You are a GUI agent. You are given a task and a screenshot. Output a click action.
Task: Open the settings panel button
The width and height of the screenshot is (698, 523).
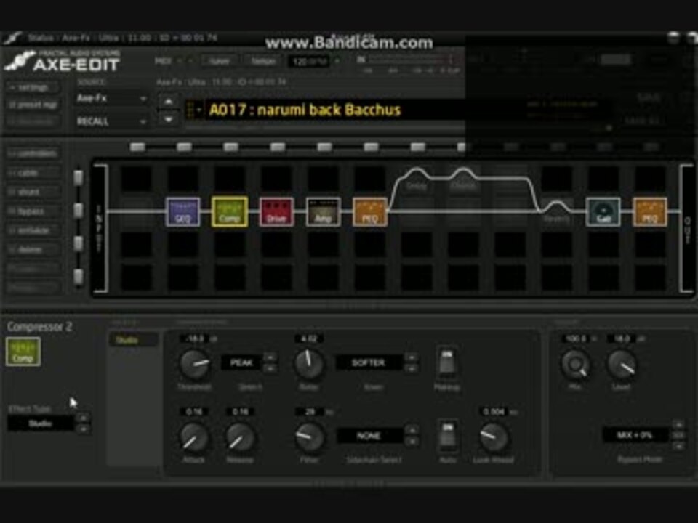click(33, 88)
